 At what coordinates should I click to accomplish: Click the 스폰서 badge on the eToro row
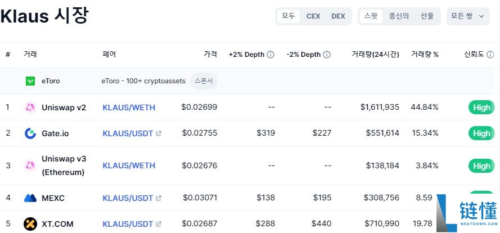[x=204, y=81]
